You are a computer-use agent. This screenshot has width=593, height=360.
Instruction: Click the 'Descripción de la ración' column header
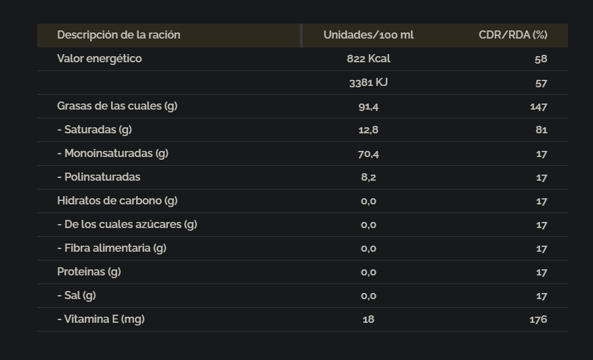point(118,35)
